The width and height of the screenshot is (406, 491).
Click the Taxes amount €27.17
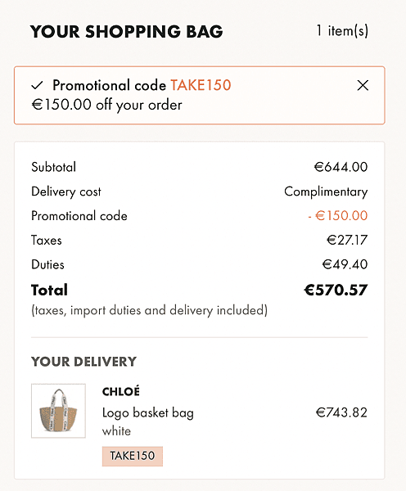[x=347, y=240]
